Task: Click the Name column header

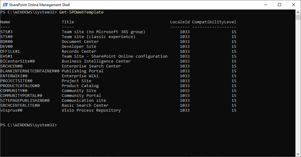Action: (5, 22)
